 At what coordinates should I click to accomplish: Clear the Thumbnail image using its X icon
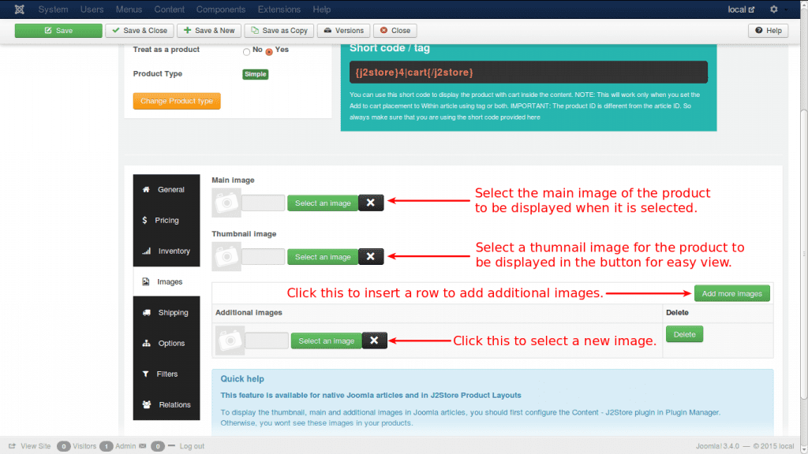371,256
